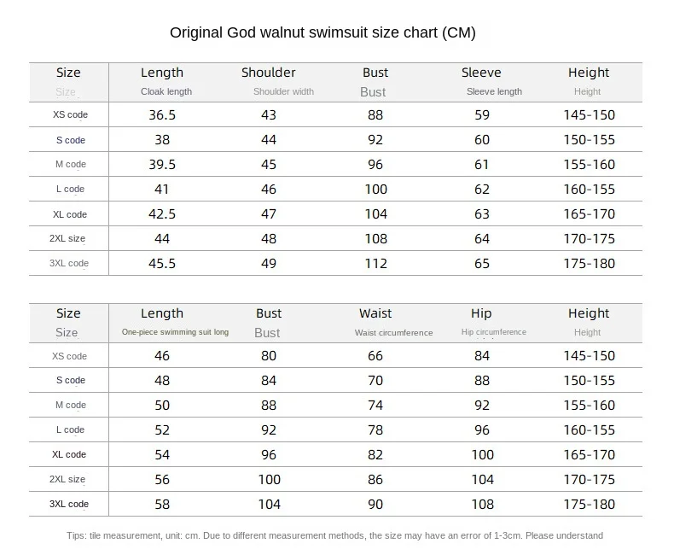Select the 'Shoulder width' subheading

pos(283,91)
